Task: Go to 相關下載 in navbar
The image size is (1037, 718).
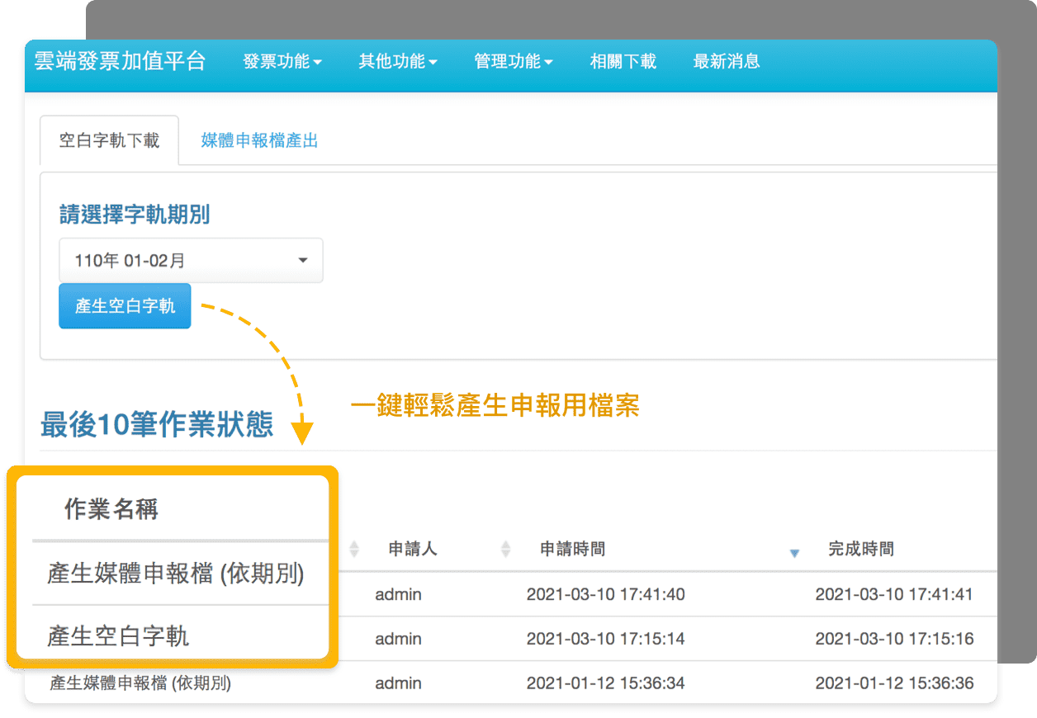Action: pos(623,61)
